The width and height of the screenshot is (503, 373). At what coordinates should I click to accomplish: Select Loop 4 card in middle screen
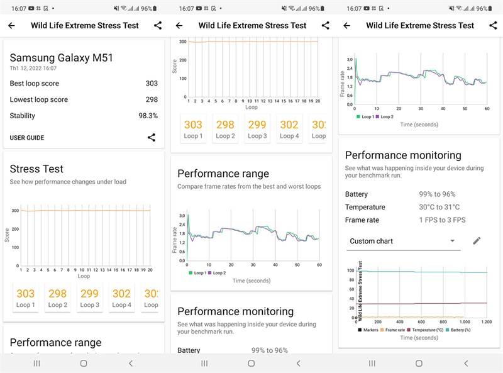[x=289, y=128]
